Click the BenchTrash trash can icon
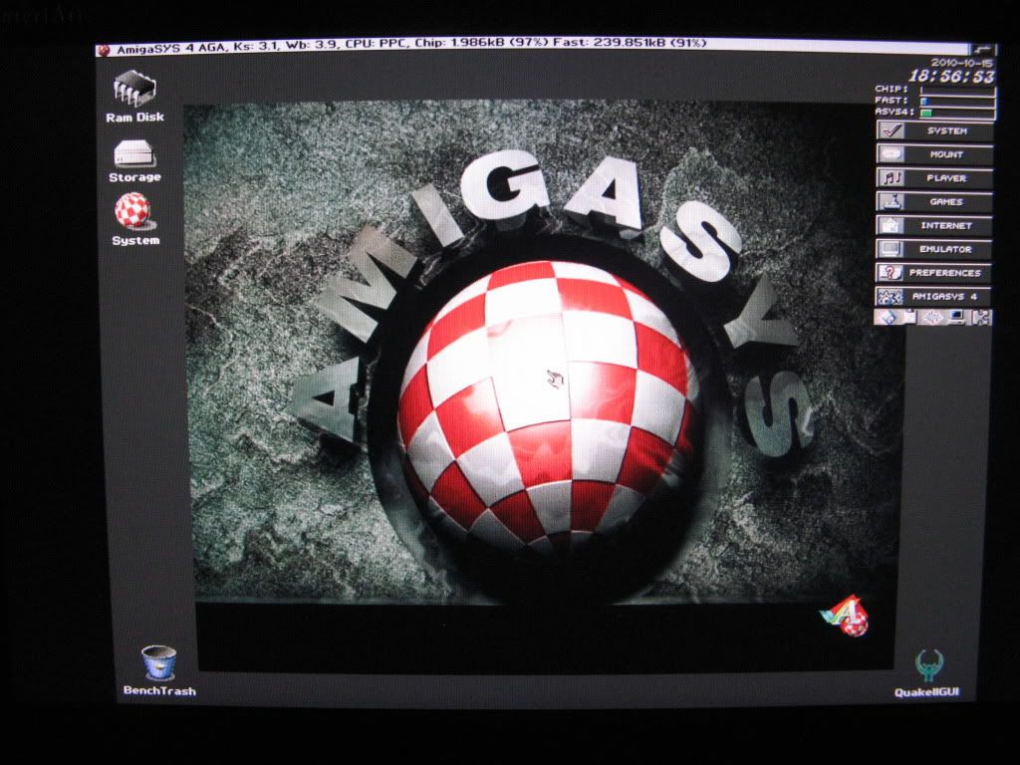Viewport: 1020px width, 765px height. tap(159, 670)
